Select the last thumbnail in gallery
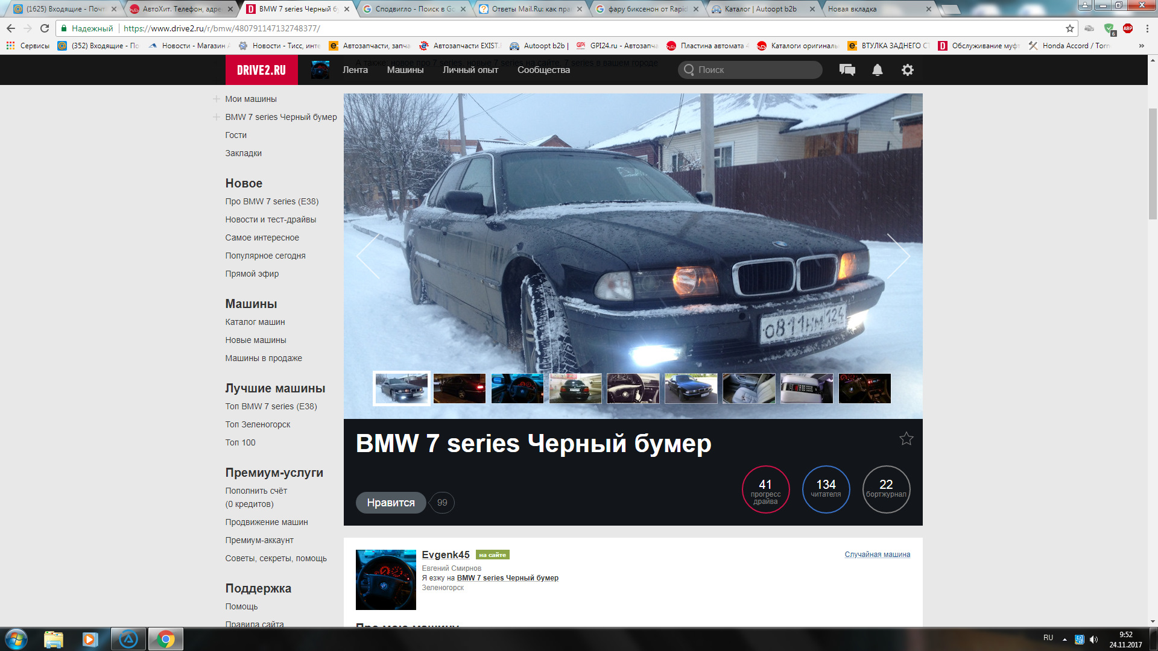 (865, 388)
